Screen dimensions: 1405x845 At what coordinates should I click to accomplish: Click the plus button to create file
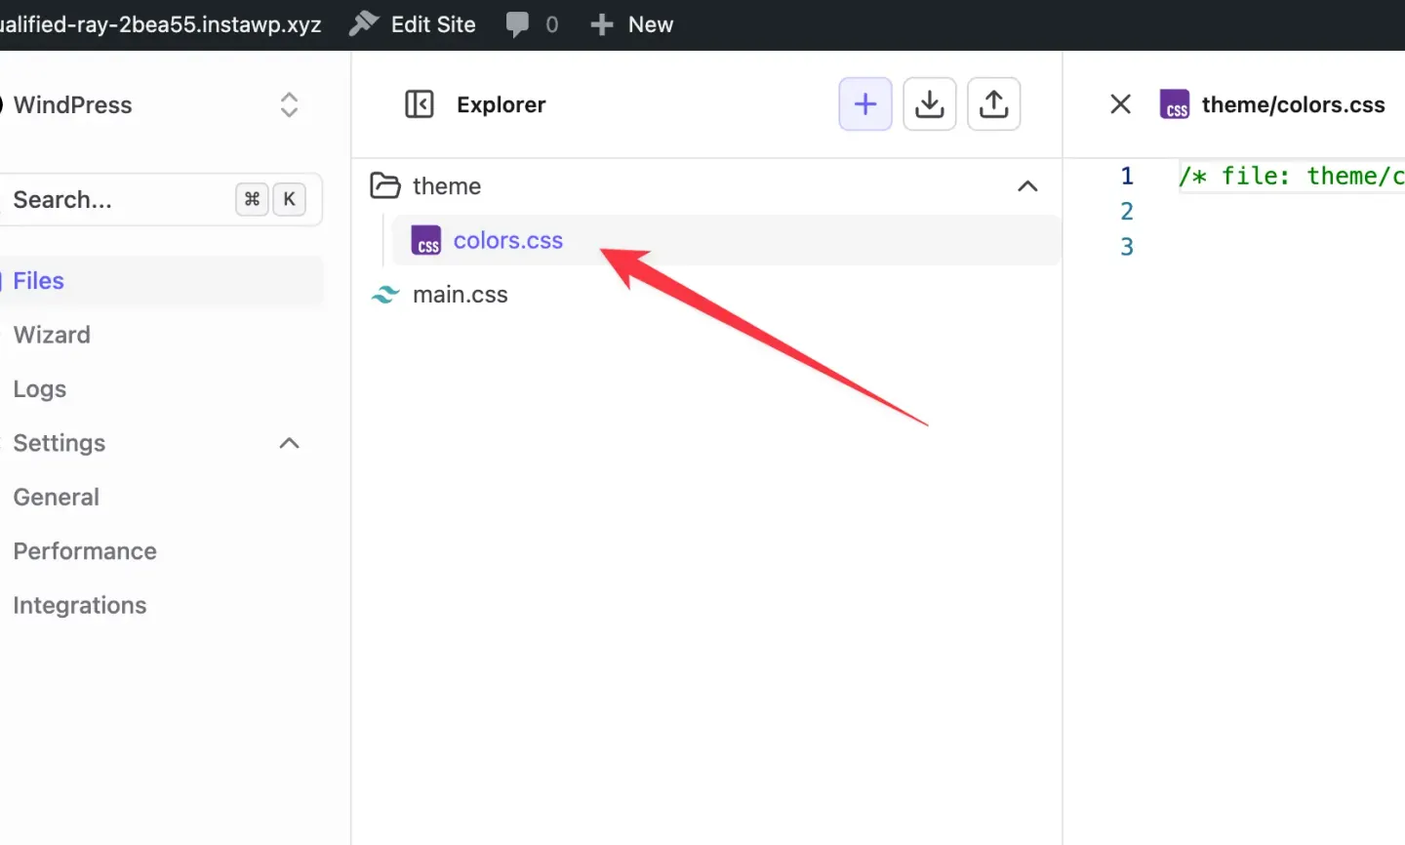864,103
